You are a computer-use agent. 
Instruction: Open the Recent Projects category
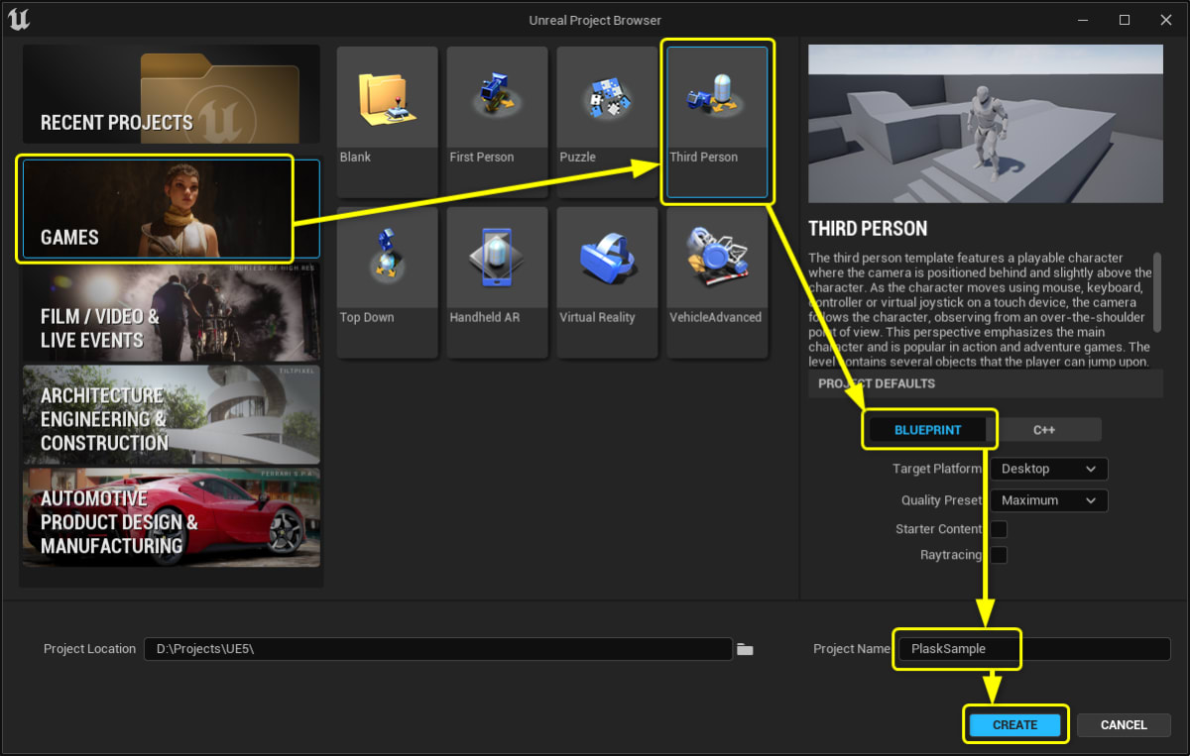172,94
